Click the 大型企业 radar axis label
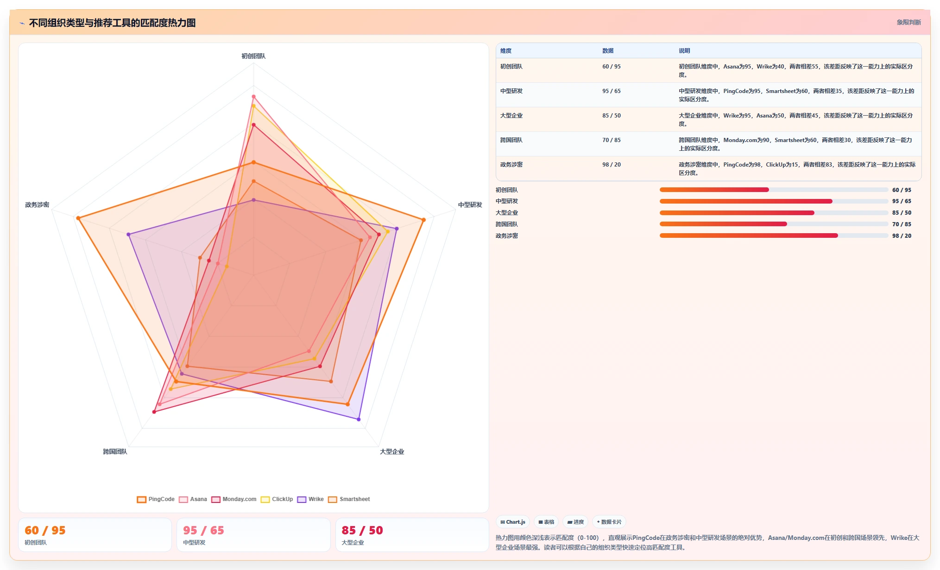 click(x=392, y=452)
